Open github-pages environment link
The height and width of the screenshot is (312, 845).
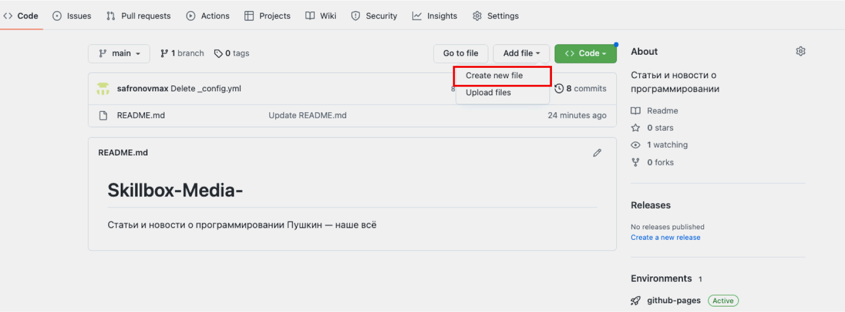click(674, 301)
